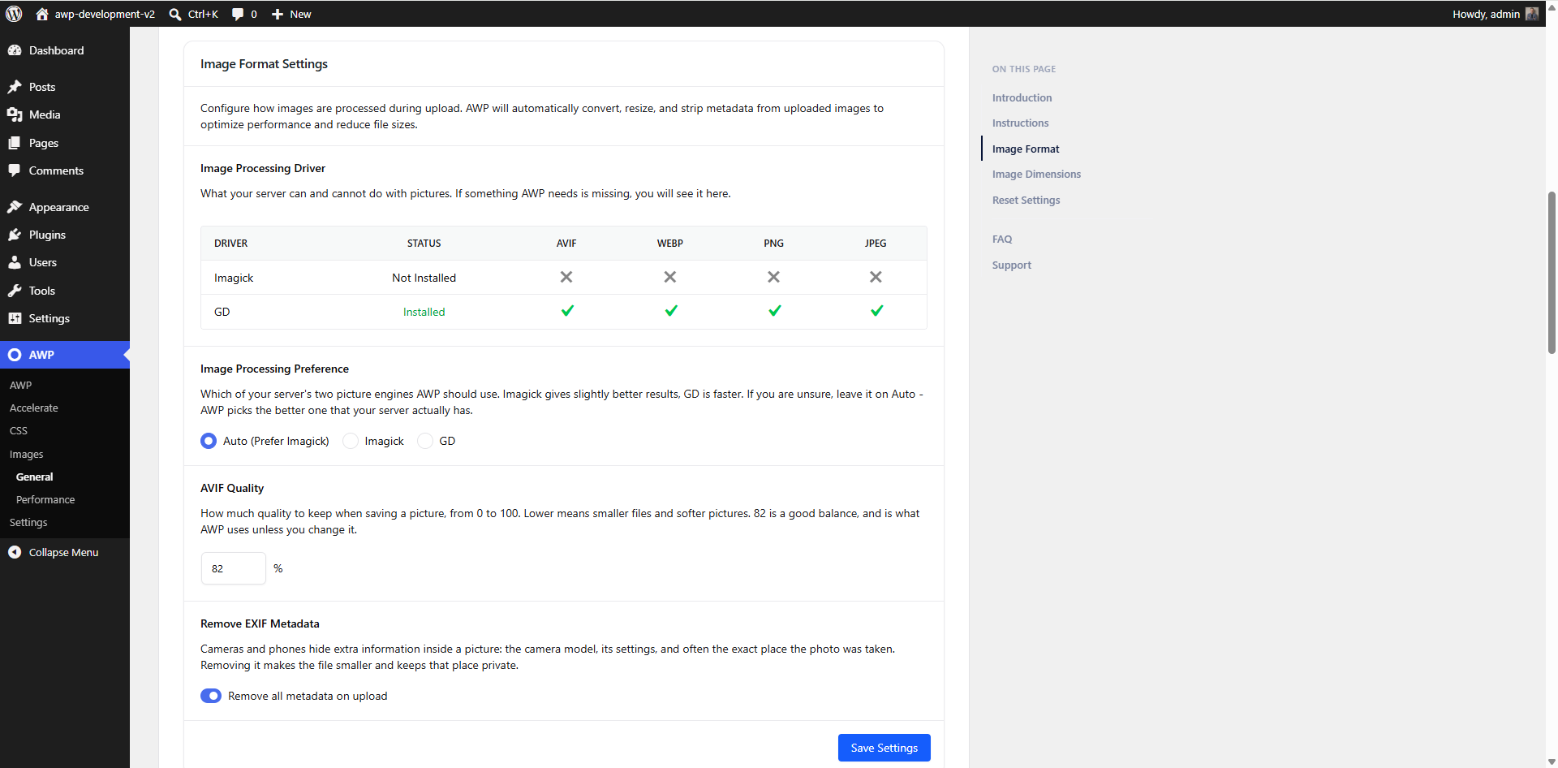Open the site home icon
Screen dimensions: 1558x768
point(42,14)
